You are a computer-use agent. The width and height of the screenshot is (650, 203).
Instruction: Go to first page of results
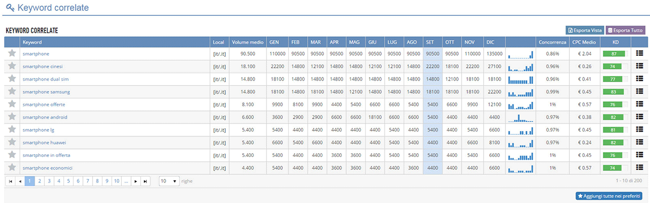pyautogui.click(x=10, y=181)
